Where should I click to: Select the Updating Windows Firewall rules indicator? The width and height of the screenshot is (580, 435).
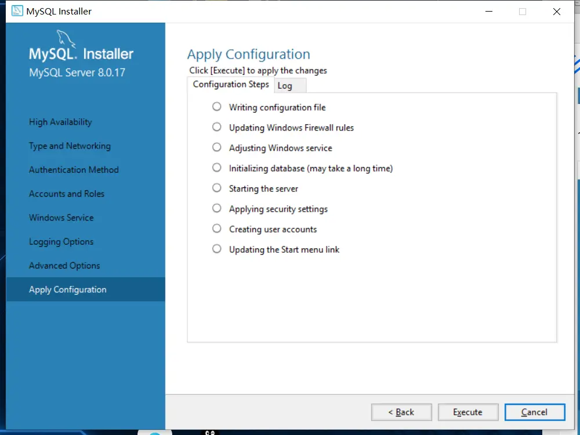[217, 127]
